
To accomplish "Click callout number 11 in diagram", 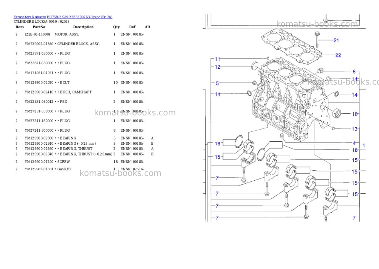I will [x=218, y=59].
